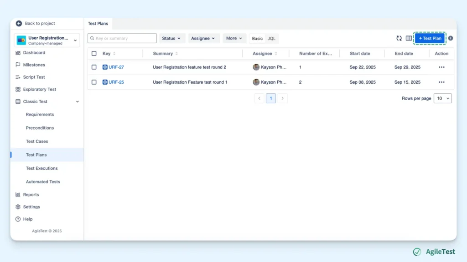Open the Test Plans tab

(x=98, y=24)
